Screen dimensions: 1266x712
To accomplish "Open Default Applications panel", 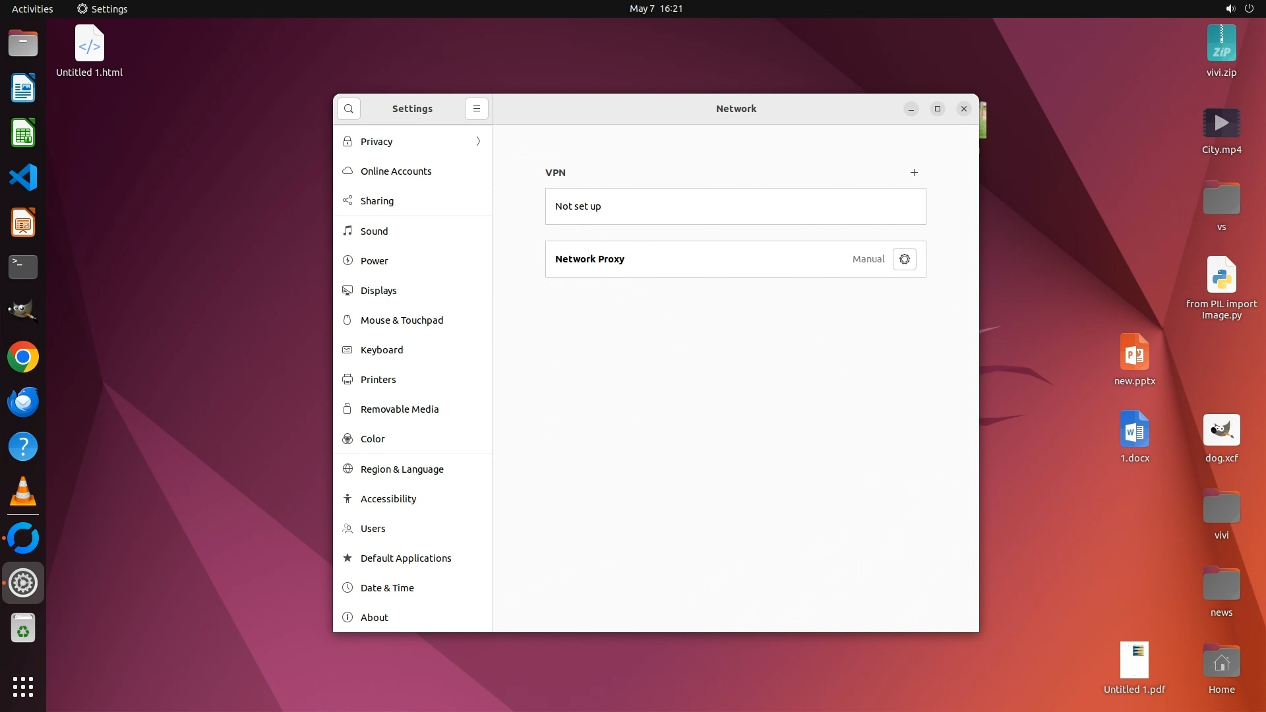I will point(406,558).
